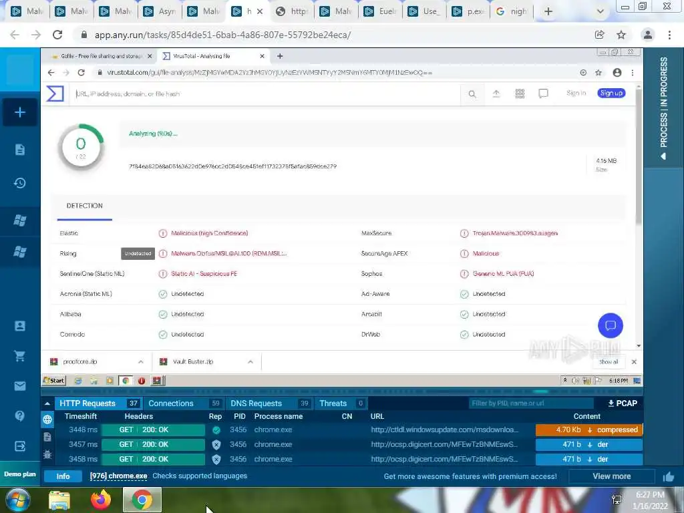Open Firefox from the Windows taskbar

[x=101, y=500]
